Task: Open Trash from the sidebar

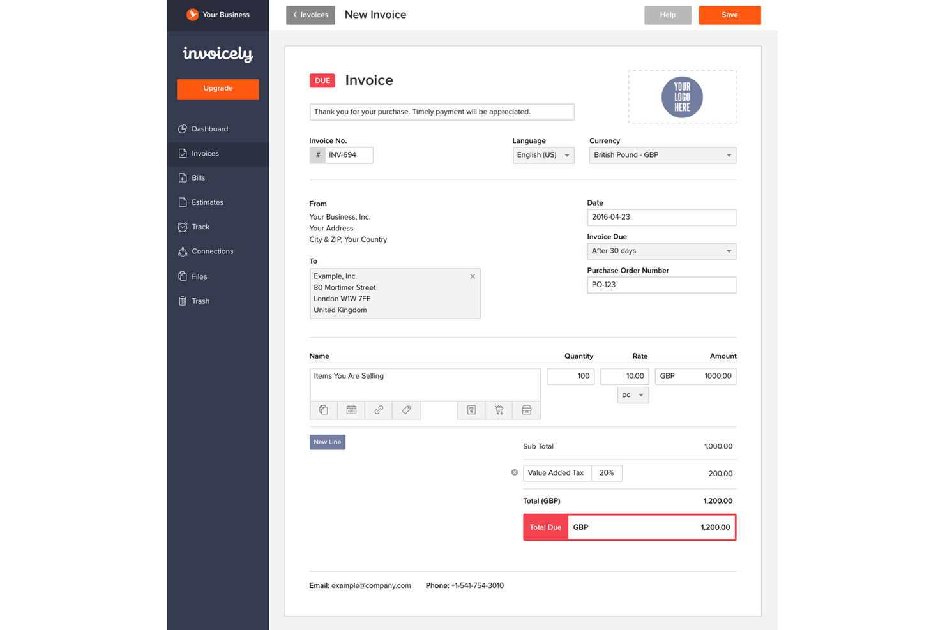Action: tap(200, 301)
